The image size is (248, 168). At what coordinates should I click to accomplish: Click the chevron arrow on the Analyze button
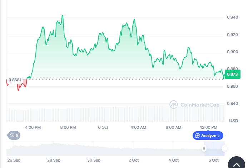(219, 136)
